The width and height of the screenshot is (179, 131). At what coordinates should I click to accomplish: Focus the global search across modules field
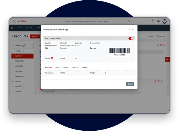[x=96, y=21]
